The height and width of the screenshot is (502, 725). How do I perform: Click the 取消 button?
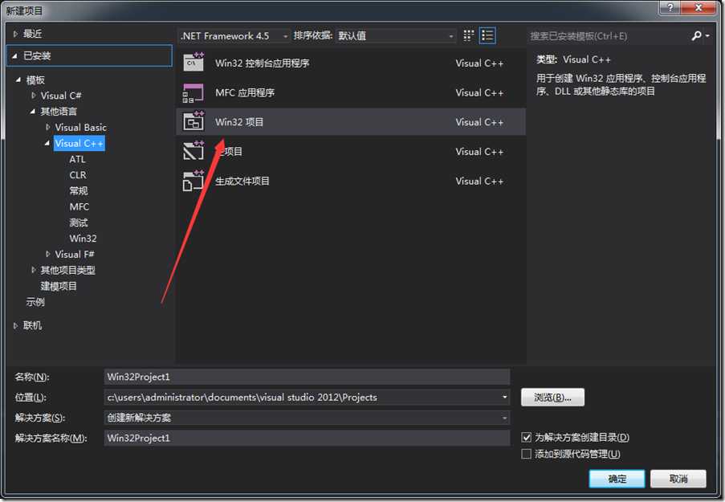tap(678, 479)
